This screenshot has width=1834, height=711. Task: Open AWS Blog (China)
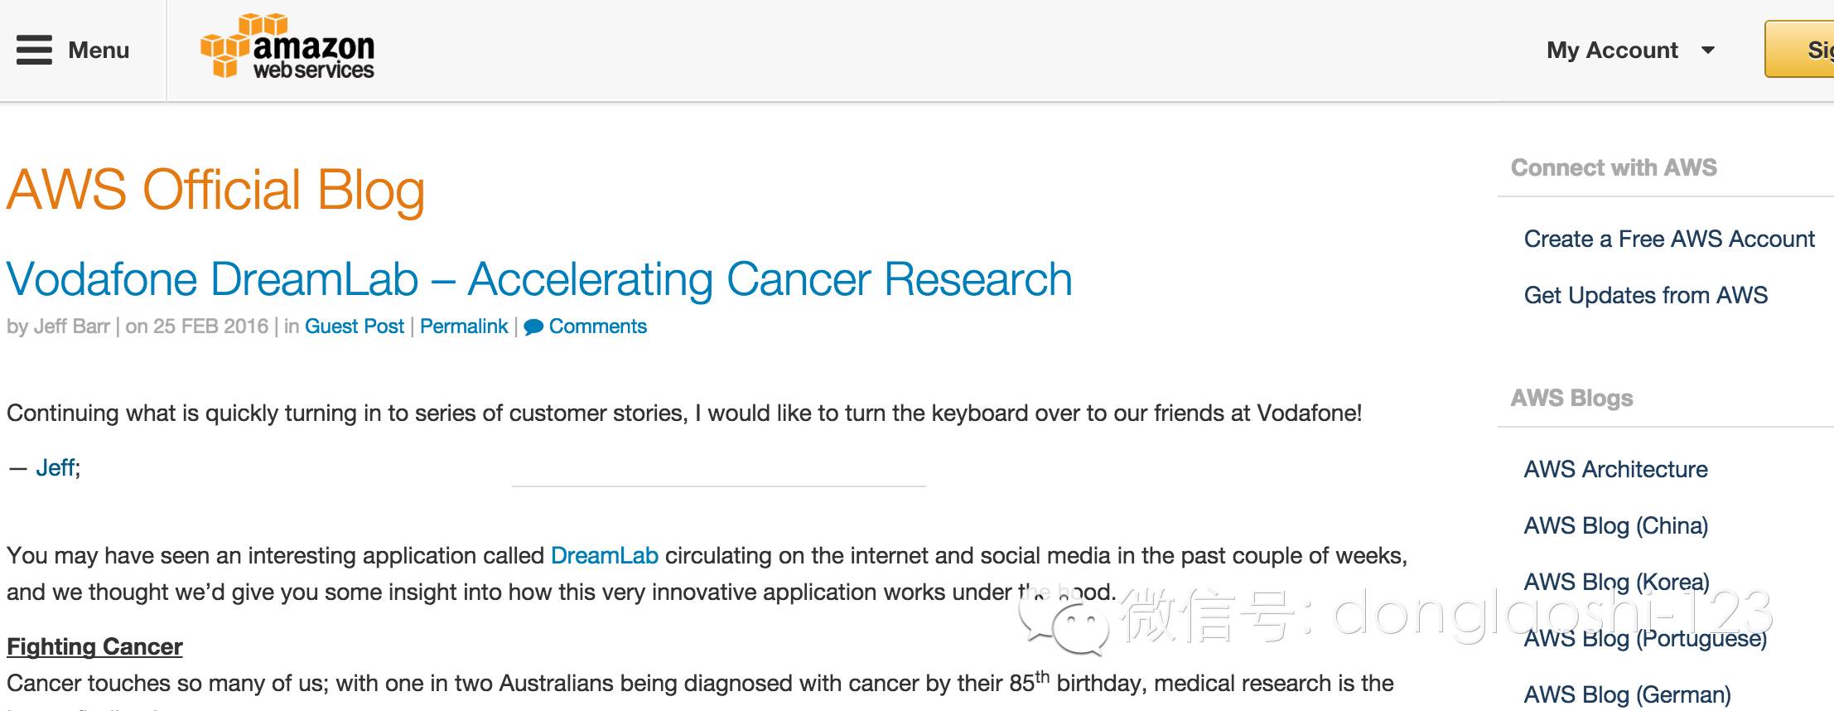click(1615, 526)
